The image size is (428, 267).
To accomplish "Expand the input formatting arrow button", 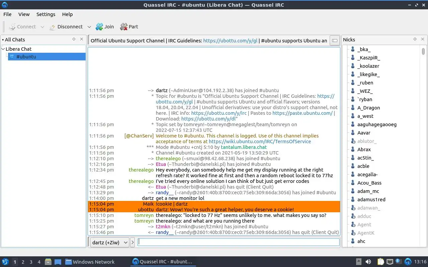I will click(x=132, y=242).
